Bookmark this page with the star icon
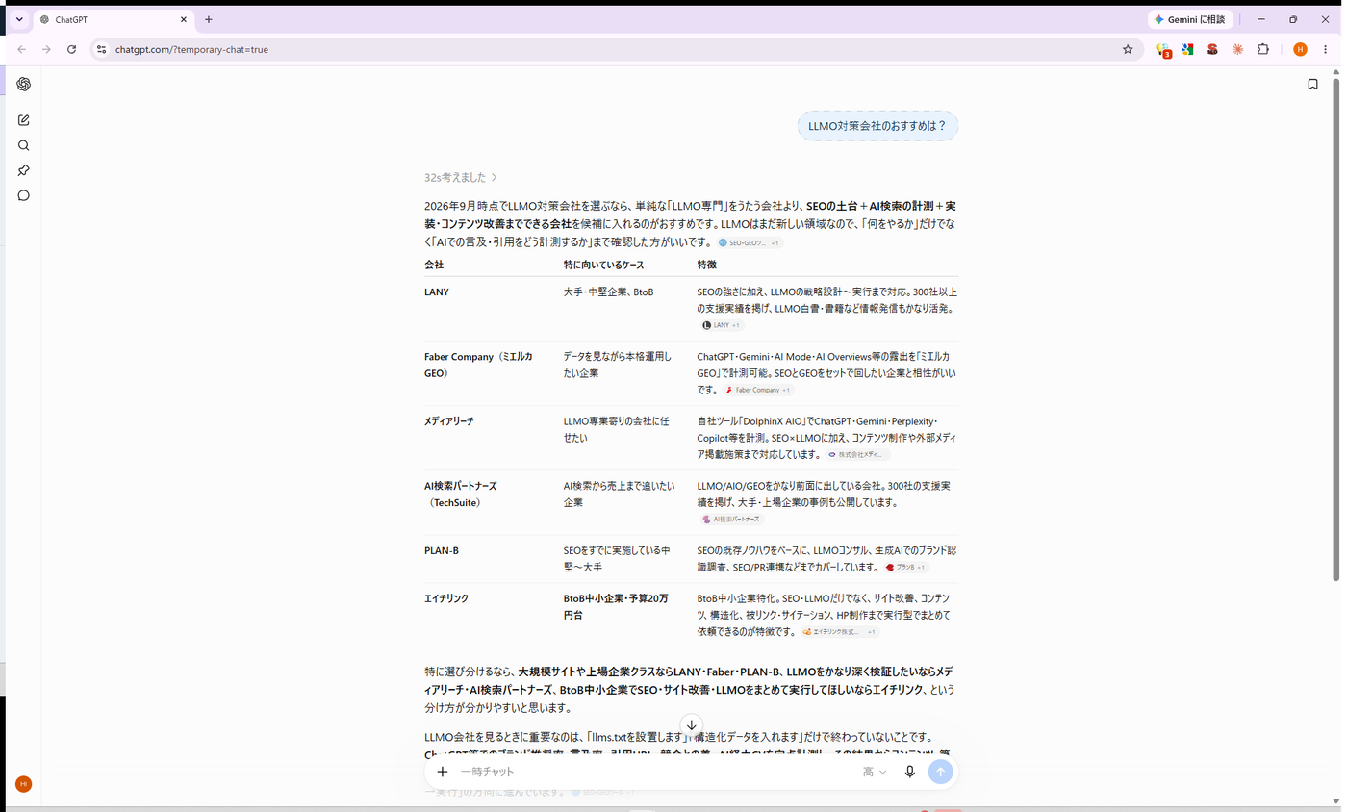 pos(1128,49)
